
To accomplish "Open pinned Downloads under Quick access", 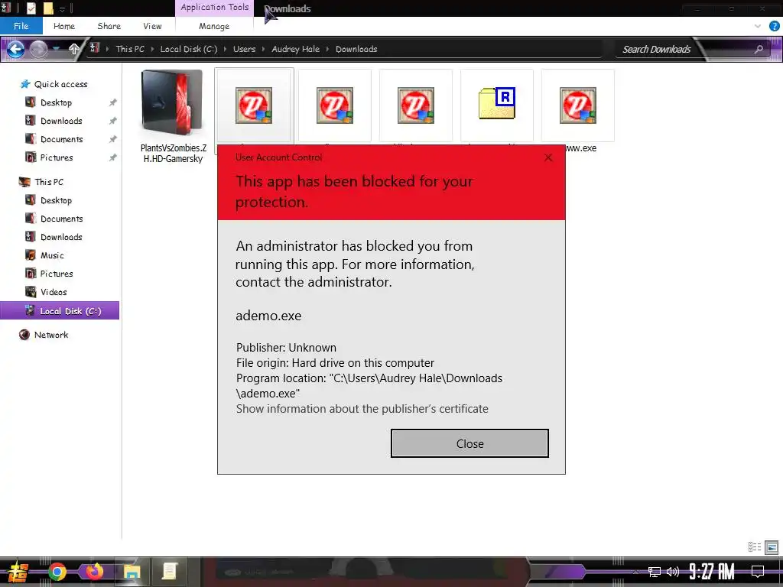I will pyautogui.click(x=61, y=121).
